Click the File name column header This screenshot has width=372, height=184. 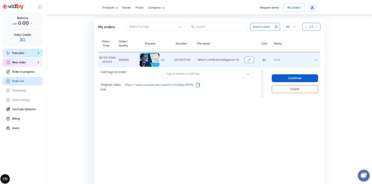[x=203, y=43]
